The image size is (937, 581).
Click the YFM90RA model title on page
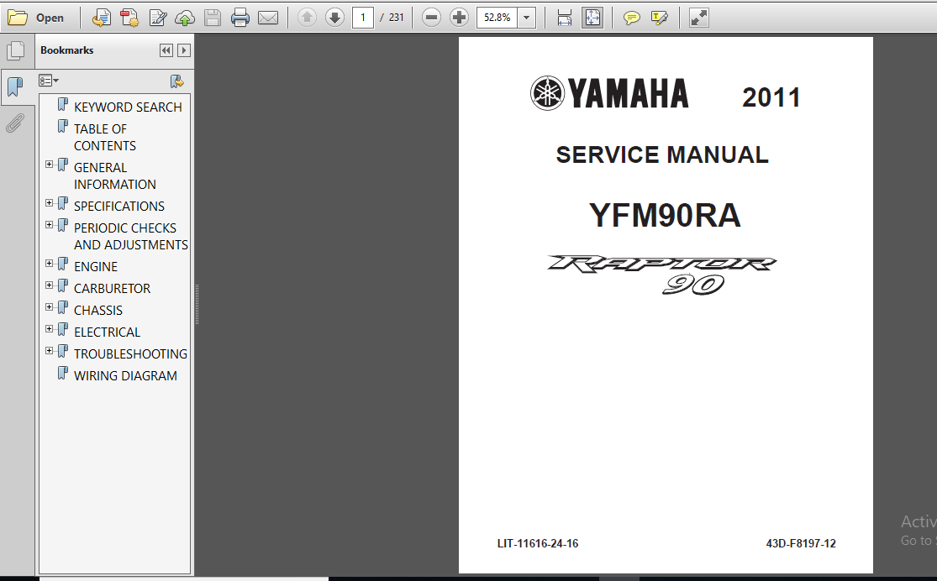(x=665, y=216)
